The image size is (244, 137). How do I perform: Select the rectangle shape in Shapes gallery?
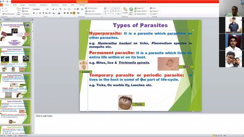(113, 8)
